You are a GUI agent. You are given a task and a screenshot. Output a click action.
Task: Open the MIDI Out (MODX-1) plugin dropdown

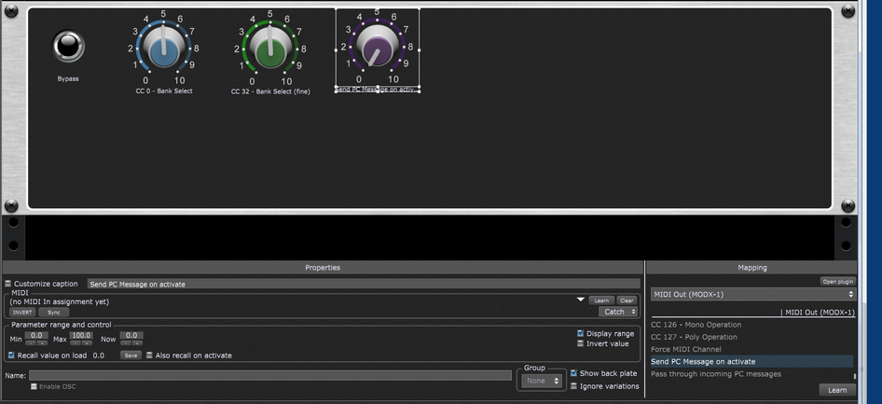[x=752, y=294]
